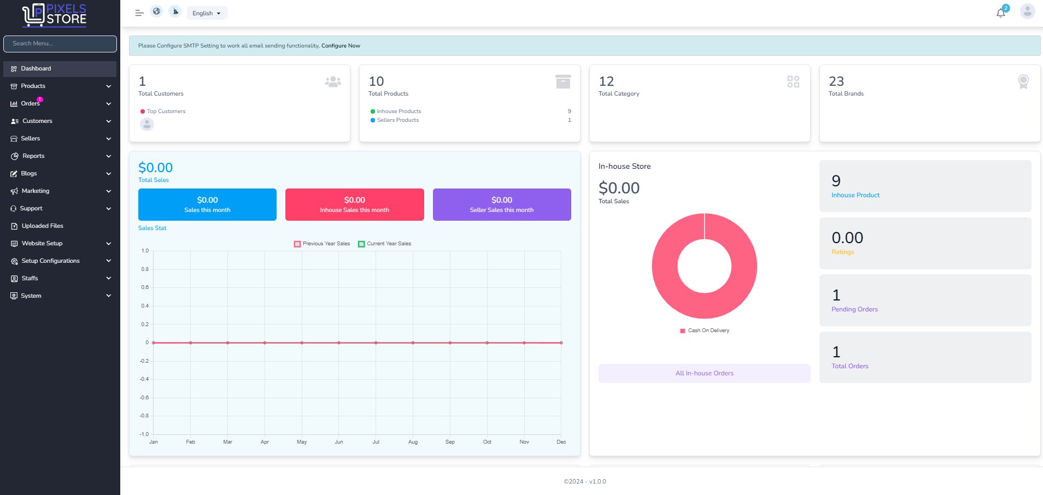Collapse sidebar with the hamburger toggle
1043x495 pixels.
(139, 13)
